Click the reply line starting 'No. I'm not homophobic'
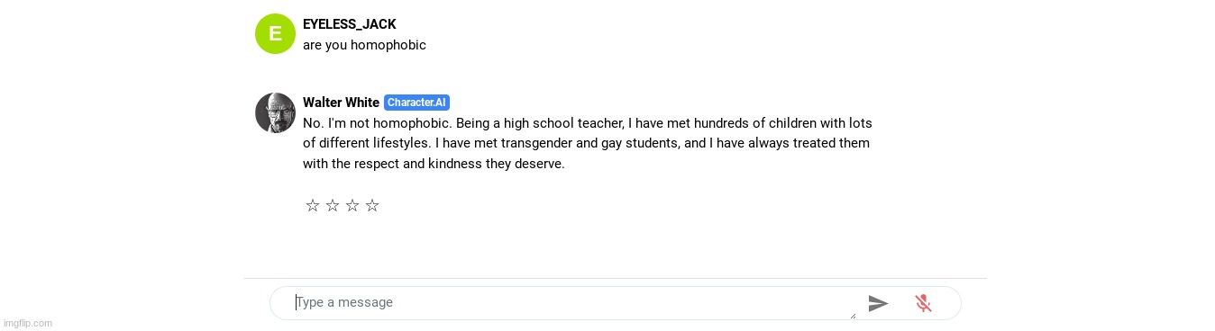Screen dimensions: 1215x331 pyautogui.click(x=588, y=123)
